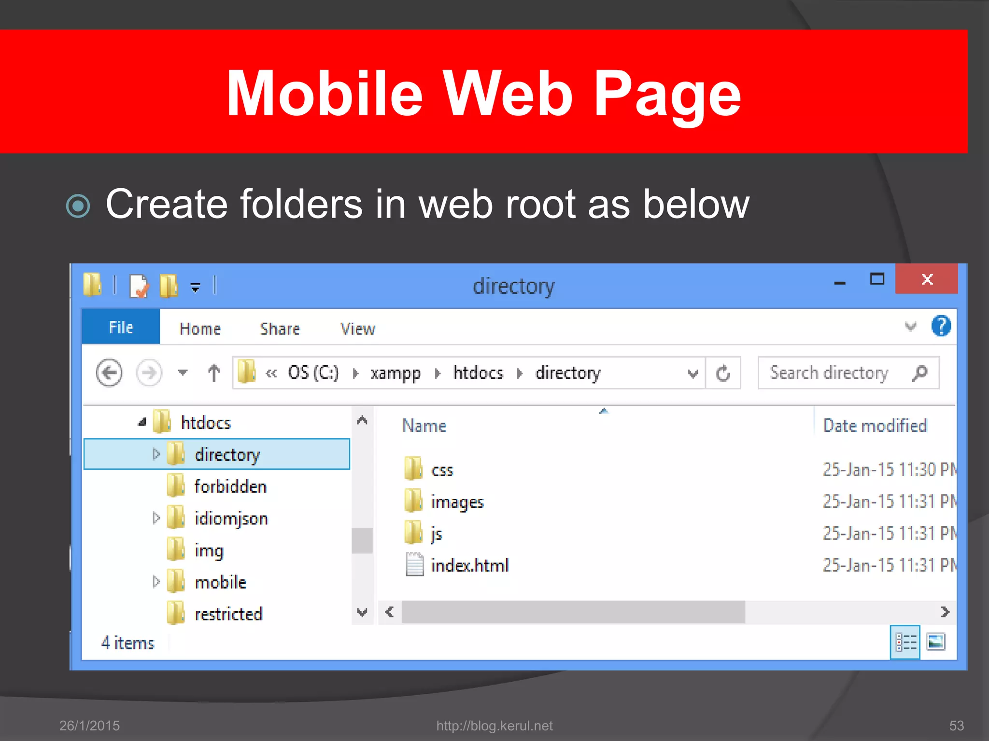The image size is (989, 741).
Task: Maximize the directory window
Action: [x=877, y=279]
